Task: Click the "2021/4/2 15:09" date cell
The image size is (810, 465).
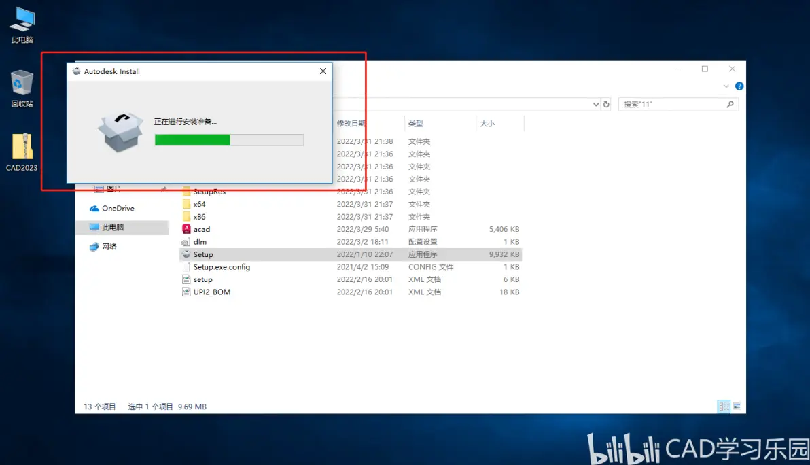Action: point(363,267)
